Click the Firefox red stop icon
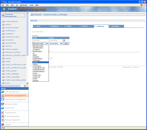 pyautogui.click(x=141, y=5)
